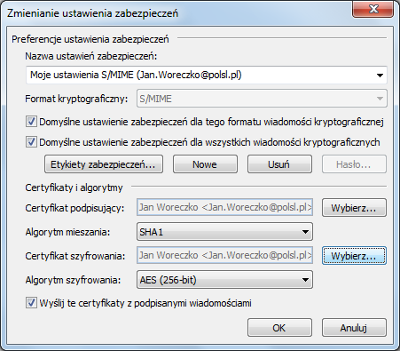The height and width of the screenshot is (351, 400).
Task: Expand the AES (256-bit) encryption algorithm dropdown
Action: [x=224, y=280]
